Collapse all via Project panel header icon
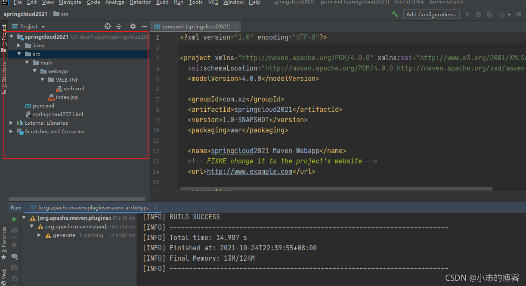The width and height of the screenshot is (526, 286). point(119,26)
